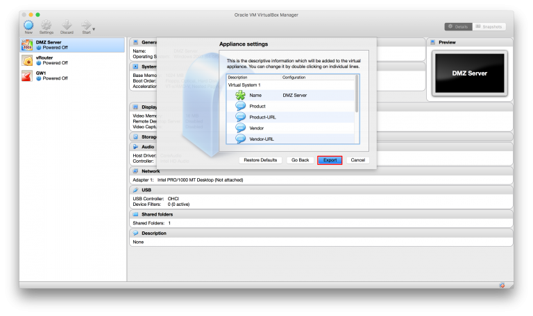
Task: Click the Adapter 1 network text
Action: tap(187, 180)
